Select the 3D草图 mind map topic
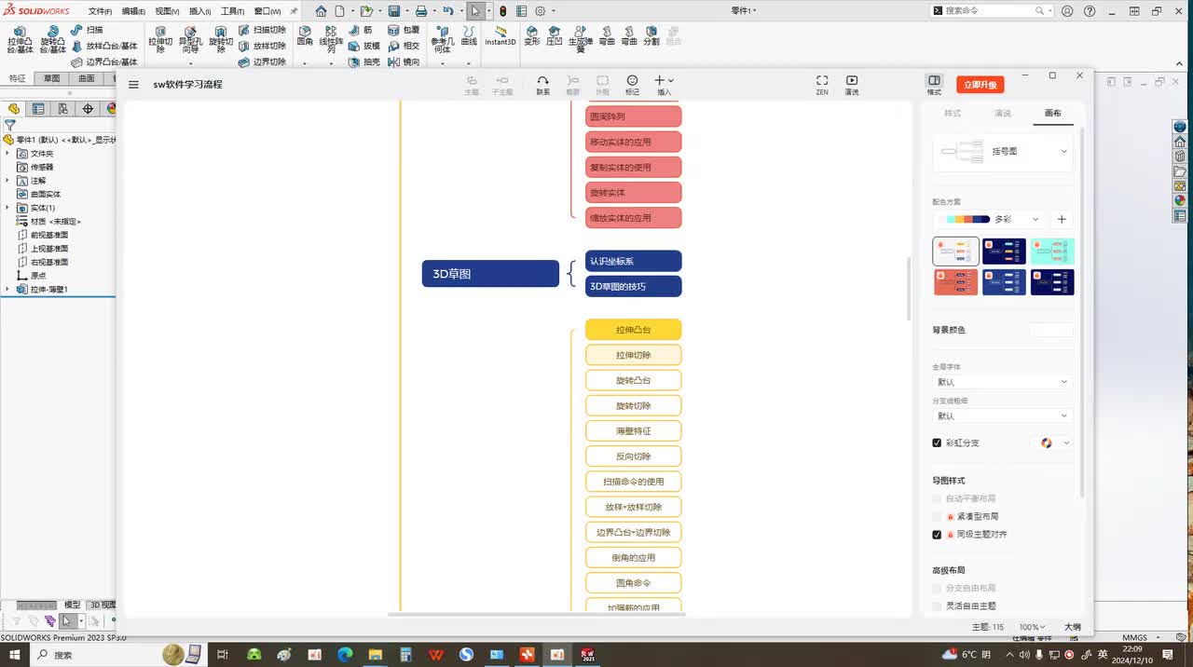 click(490, 274)
